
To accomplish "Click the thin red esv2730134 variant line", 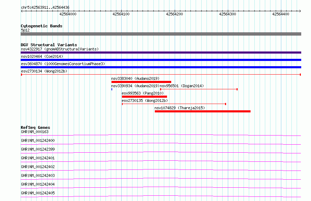I will tap(161, 75).
